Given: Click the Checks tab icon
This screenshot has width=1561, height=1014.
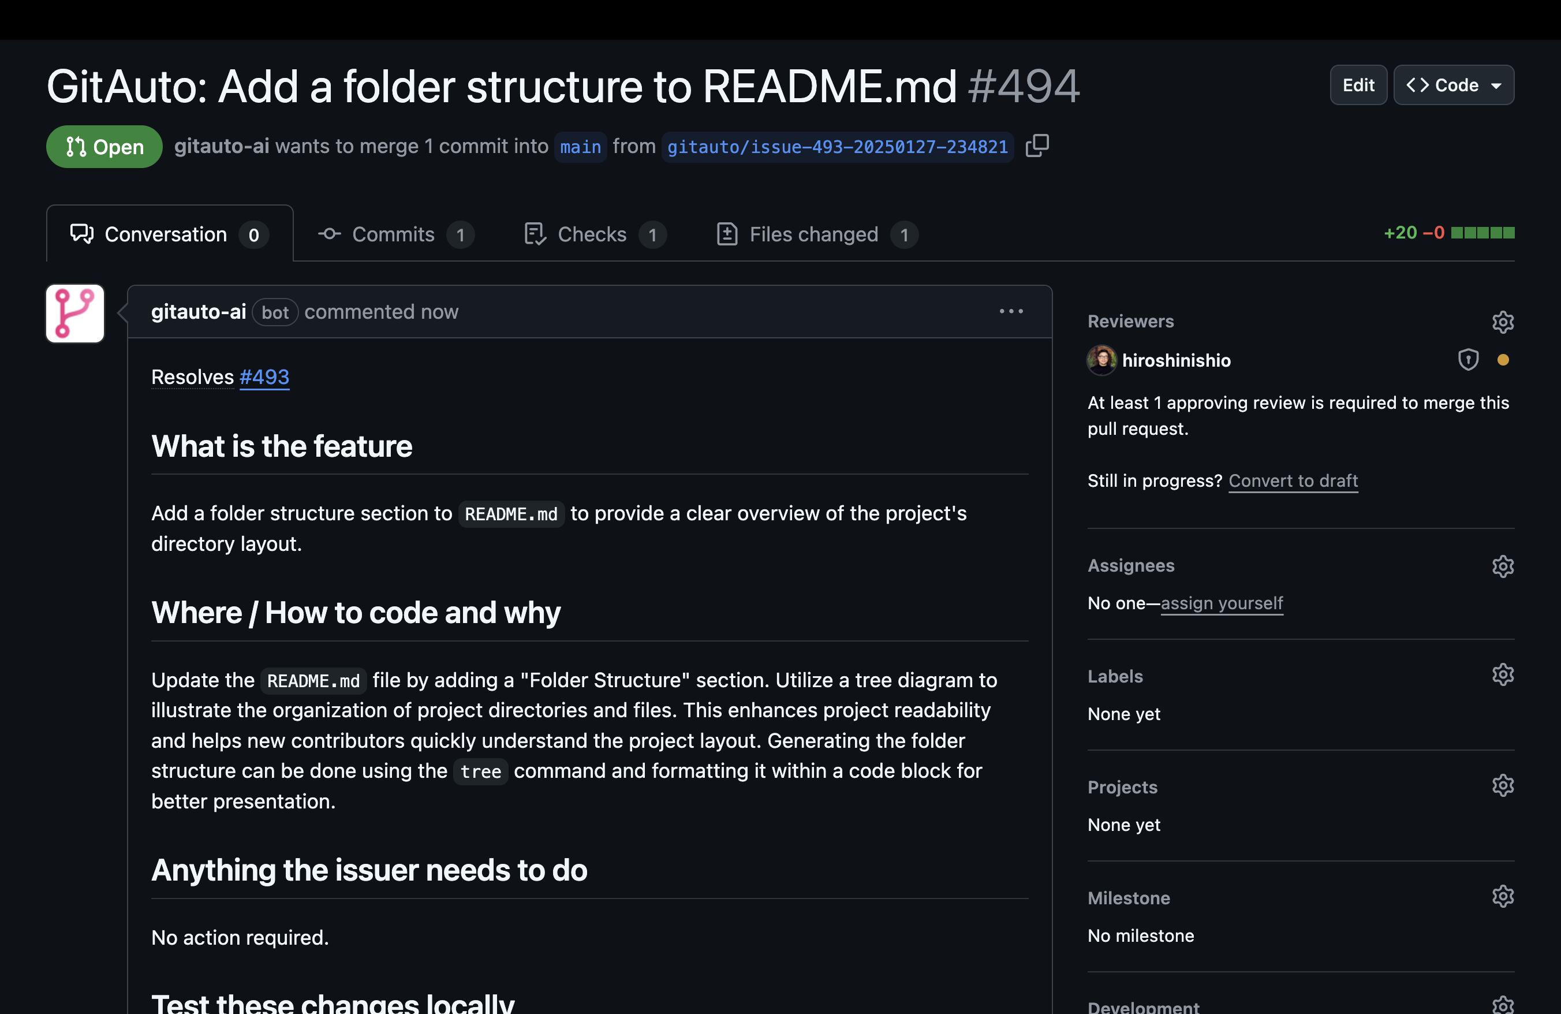Looking at the screenshot, I should point(533,233).
